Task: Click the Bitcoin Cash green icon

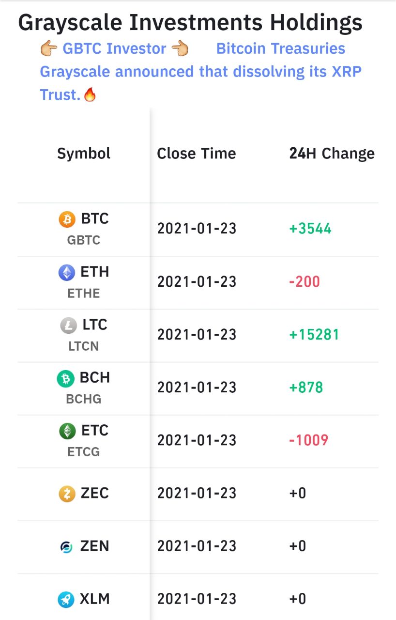Action: [65, 378]
